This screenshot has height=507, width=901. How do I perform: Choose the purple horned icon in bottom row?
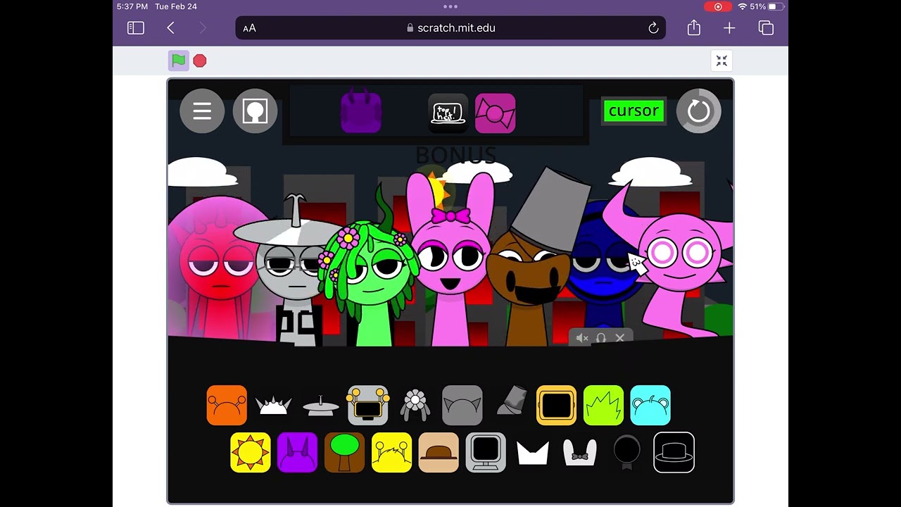[297, 452]
